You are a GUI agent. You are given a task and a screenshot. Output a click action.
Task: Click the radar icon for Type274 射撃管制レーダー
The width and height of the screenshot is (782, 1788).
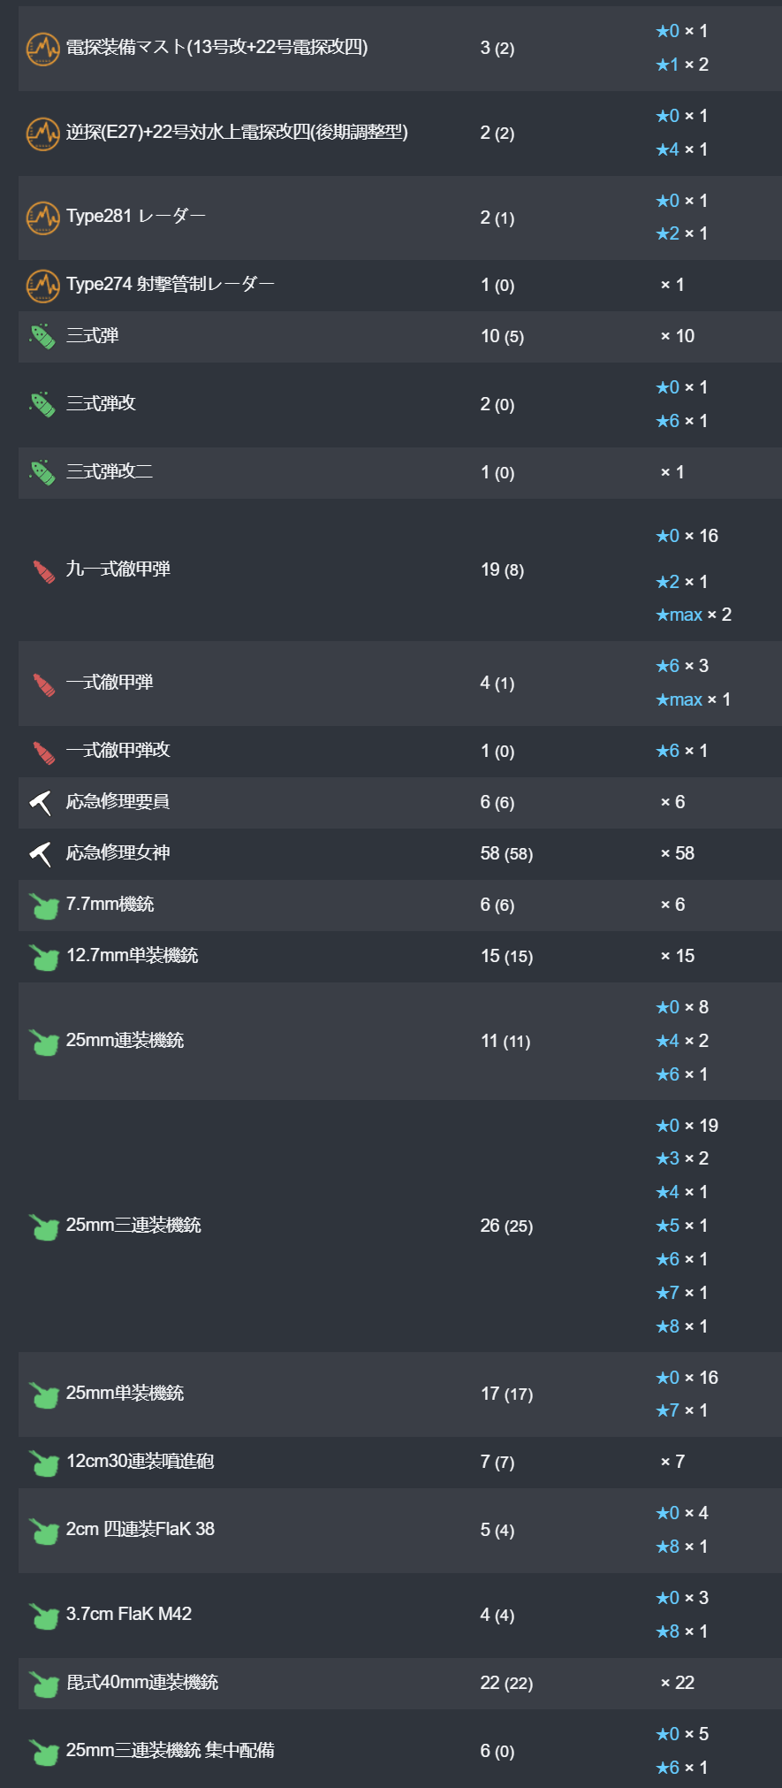pyautogui.click(x=42, y=285)
